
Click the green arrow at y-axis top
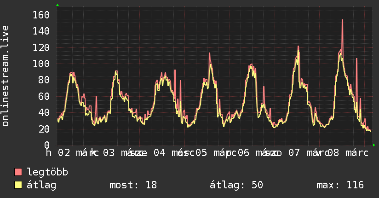coord(57,5)
